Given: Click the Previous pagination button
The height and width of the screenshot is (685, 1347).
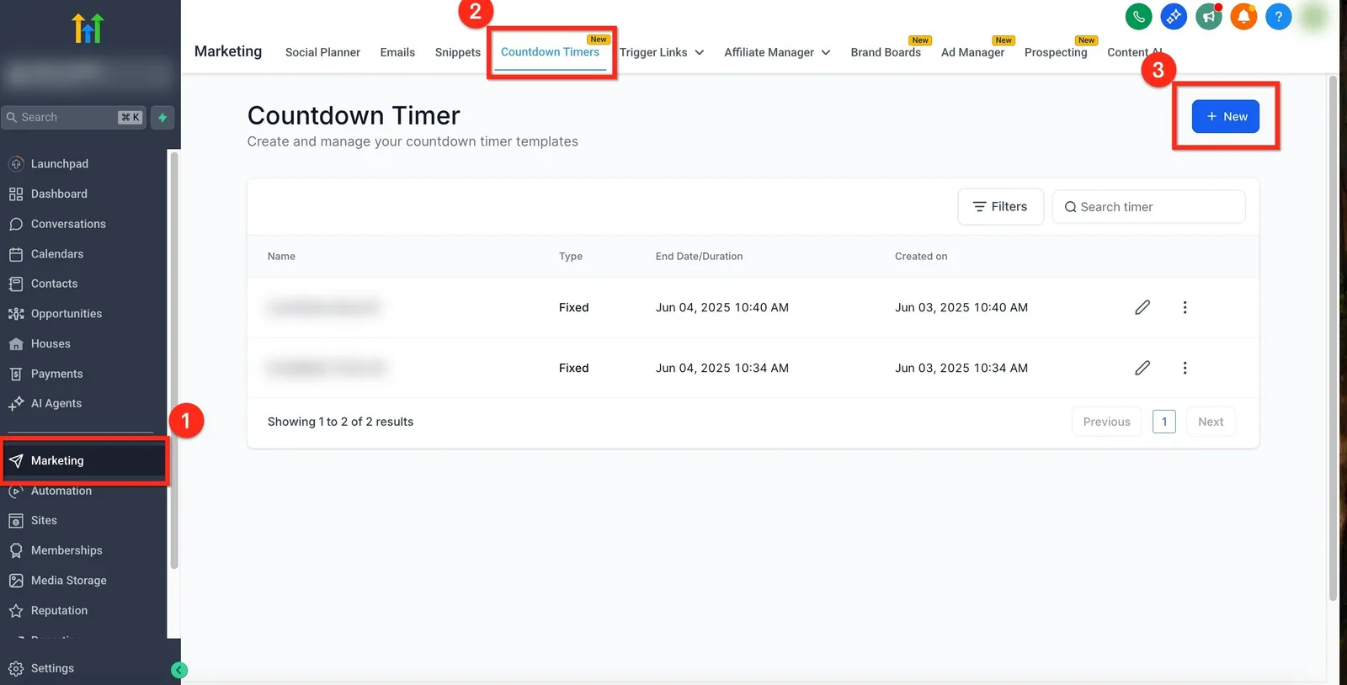Looking at the screenshot, I should click(1106, 422).
